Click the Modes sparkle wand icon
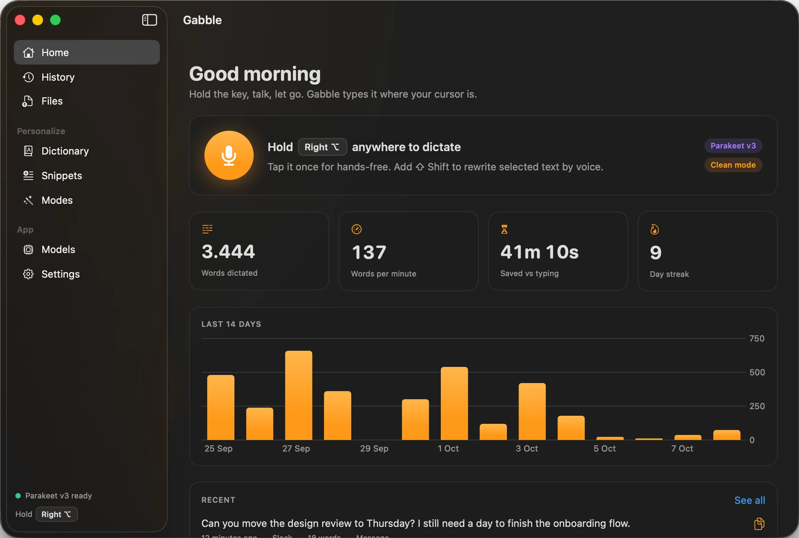The width and height of the screenshot is (799, 538). (28, 200)
